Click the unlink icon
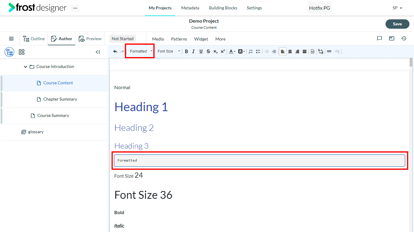Image resolution: width=414 pixels, height=232 pixels. [337, 51]
